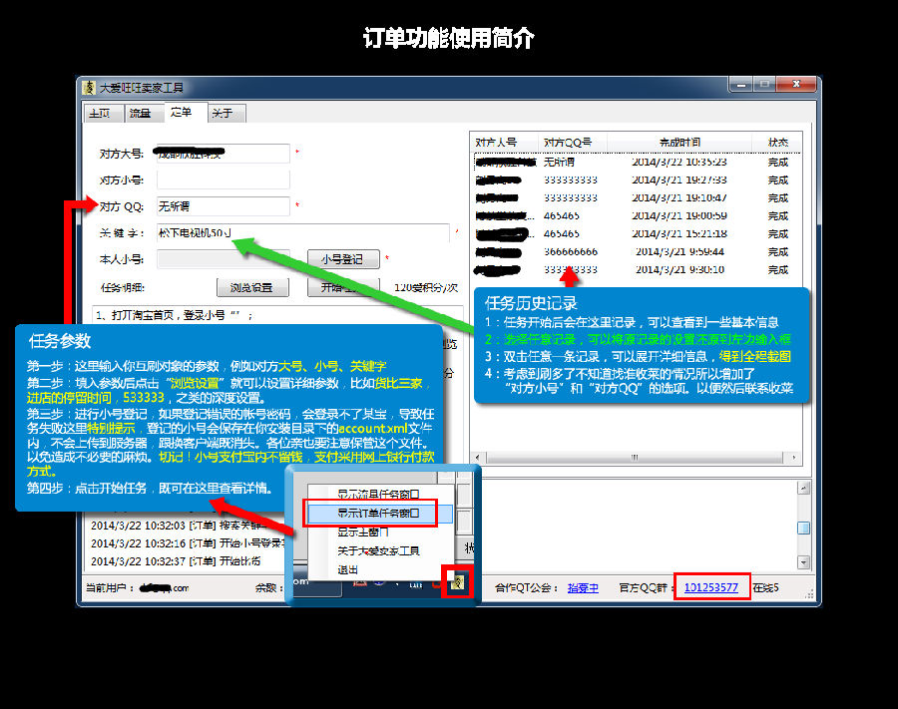Image resolution: width=898 pixels, height=709 pixels.
Task: Open the official QQ group link 101253577
Action: point(711,587)
